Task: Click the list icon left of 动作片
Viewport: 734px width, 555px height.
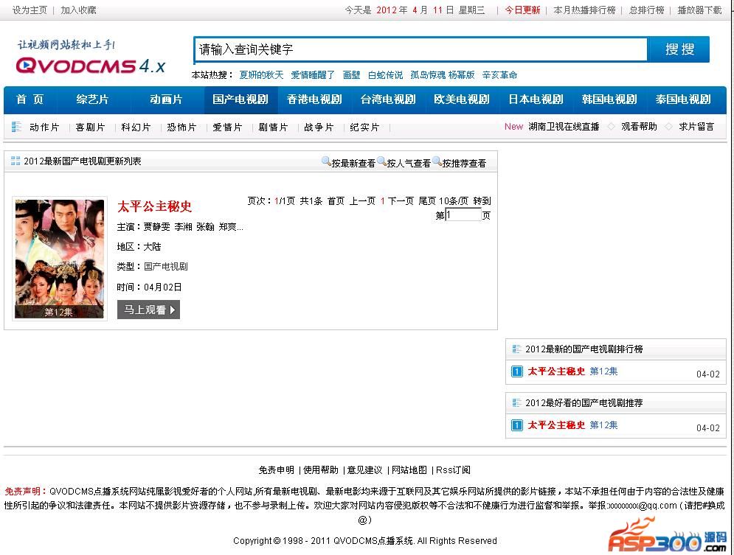Action: click(x=16, y=127)
